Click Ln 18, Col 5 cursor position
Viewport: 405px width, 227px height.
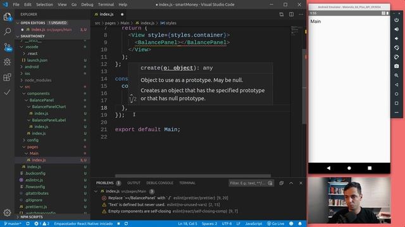(187, 224)
